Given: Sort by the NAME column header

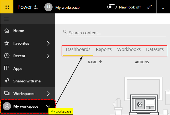Looking at the screenshot, I should 93,62.
